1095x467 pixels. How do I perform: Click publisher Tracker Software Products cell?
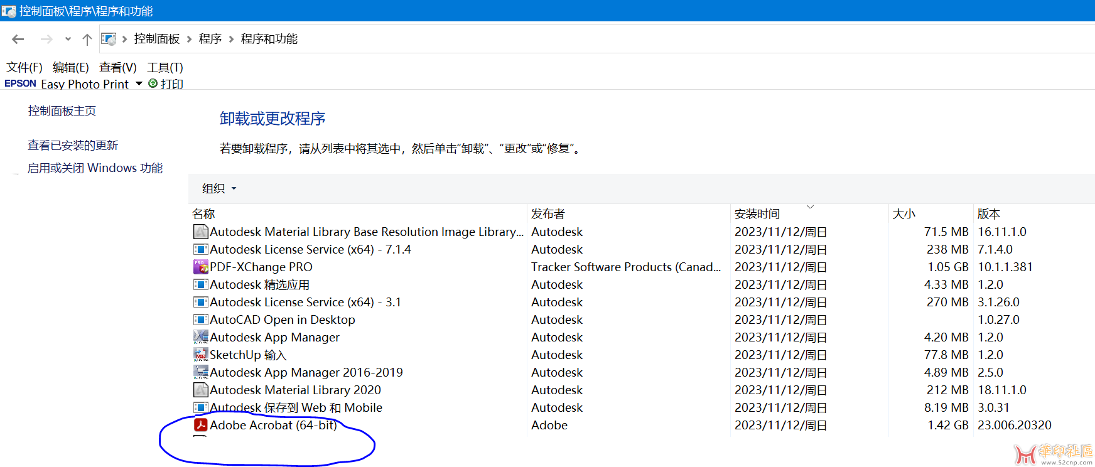626,267
